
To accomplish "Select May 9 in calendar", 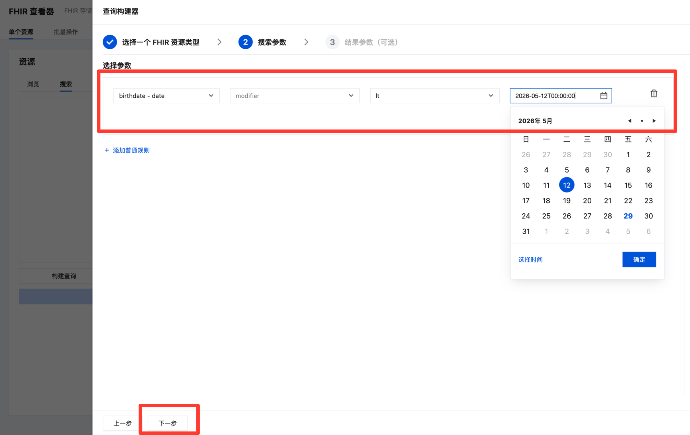I will tap(648, 170).
